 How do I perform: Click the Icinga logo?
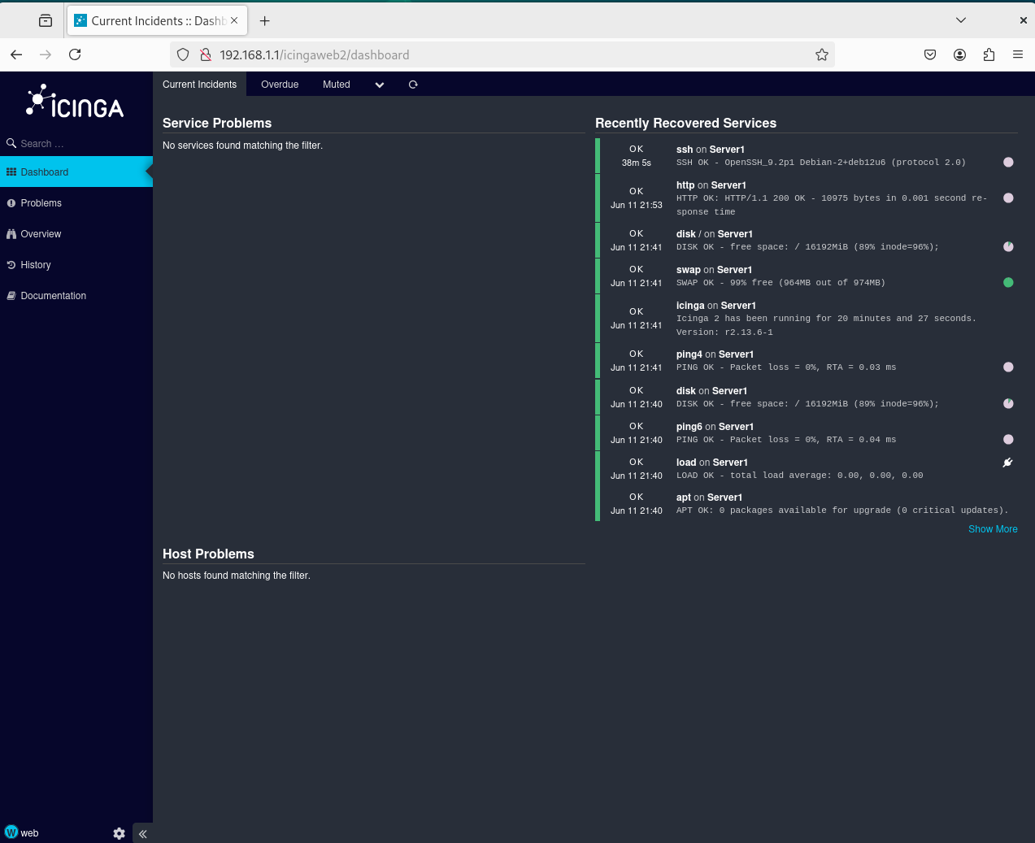75,102
